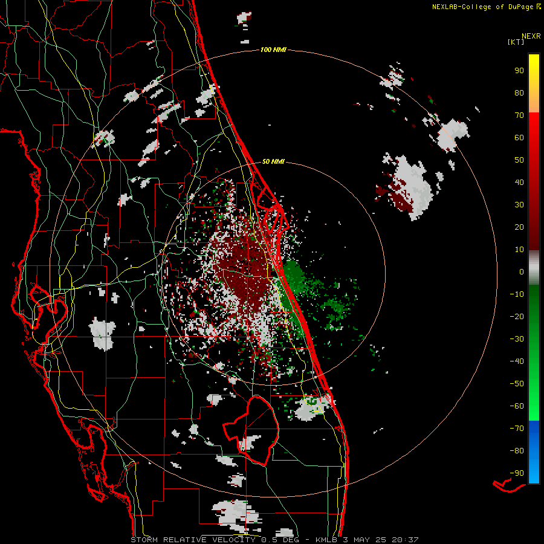Click the negative 90 knots scale label

517,473
